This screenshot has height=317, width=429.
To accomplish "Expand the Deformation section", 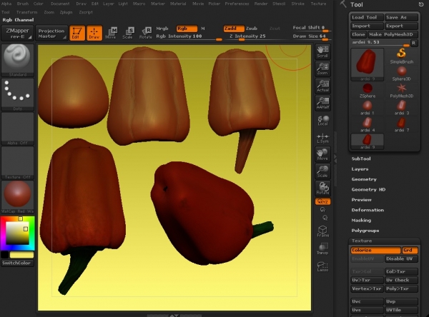I will coord(368,210).
